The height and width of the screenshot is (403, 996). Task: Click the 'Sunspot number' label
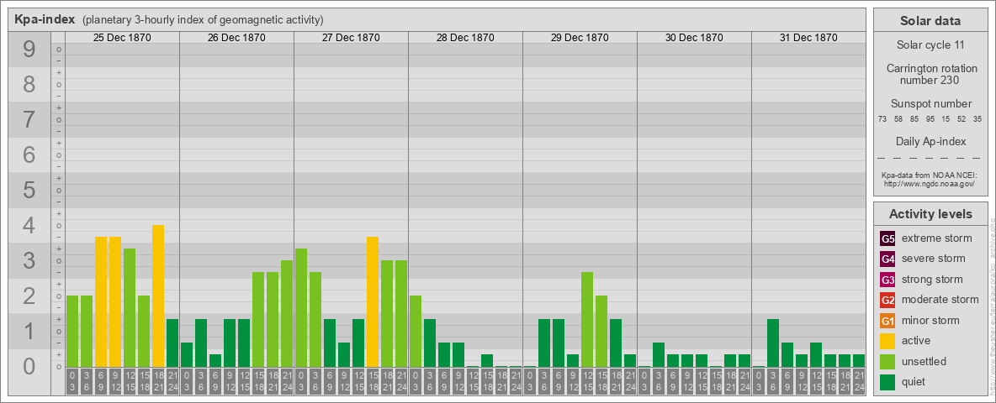coord(930,104)
